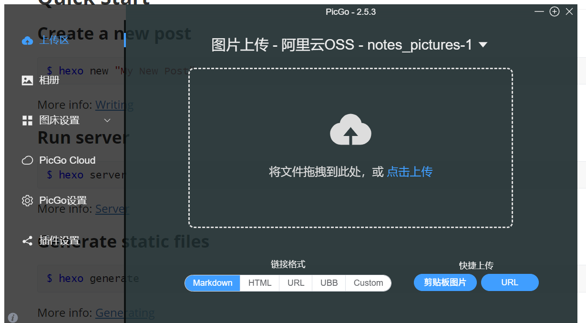Click the image host settings grid icon
Screen dimensions: 586x323
point(28,121)
